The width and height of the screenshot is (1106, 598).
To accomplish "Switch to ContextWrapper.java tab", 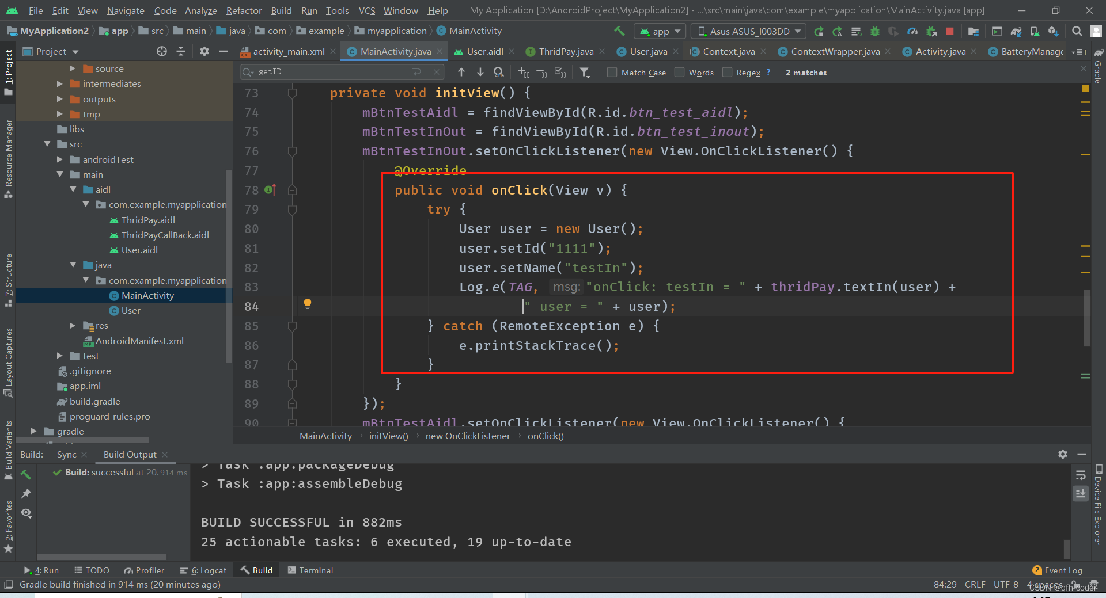I will pyautogui.click(x=835, y=51).
